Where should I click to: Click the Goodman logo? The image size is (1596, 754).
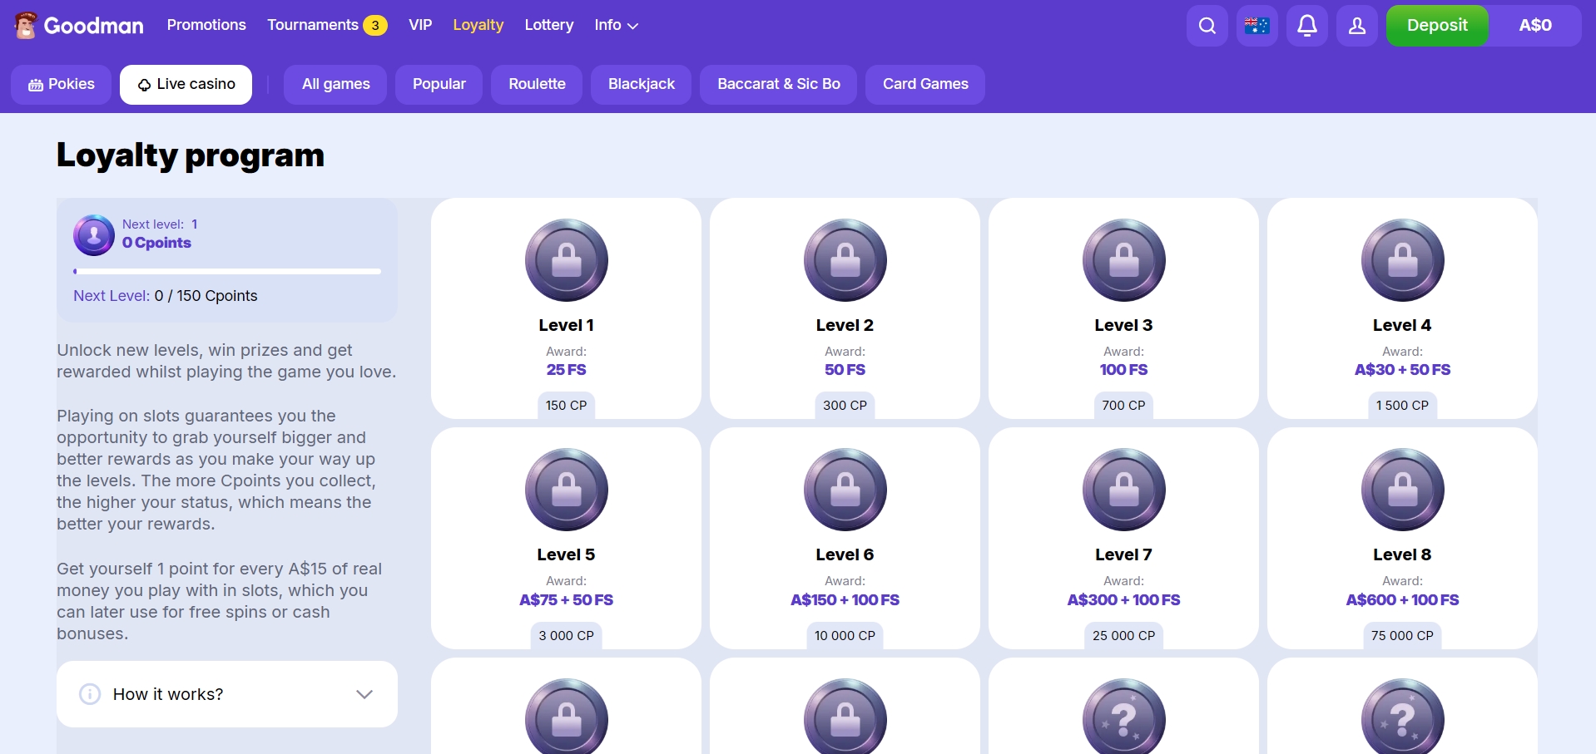(79, 25)
